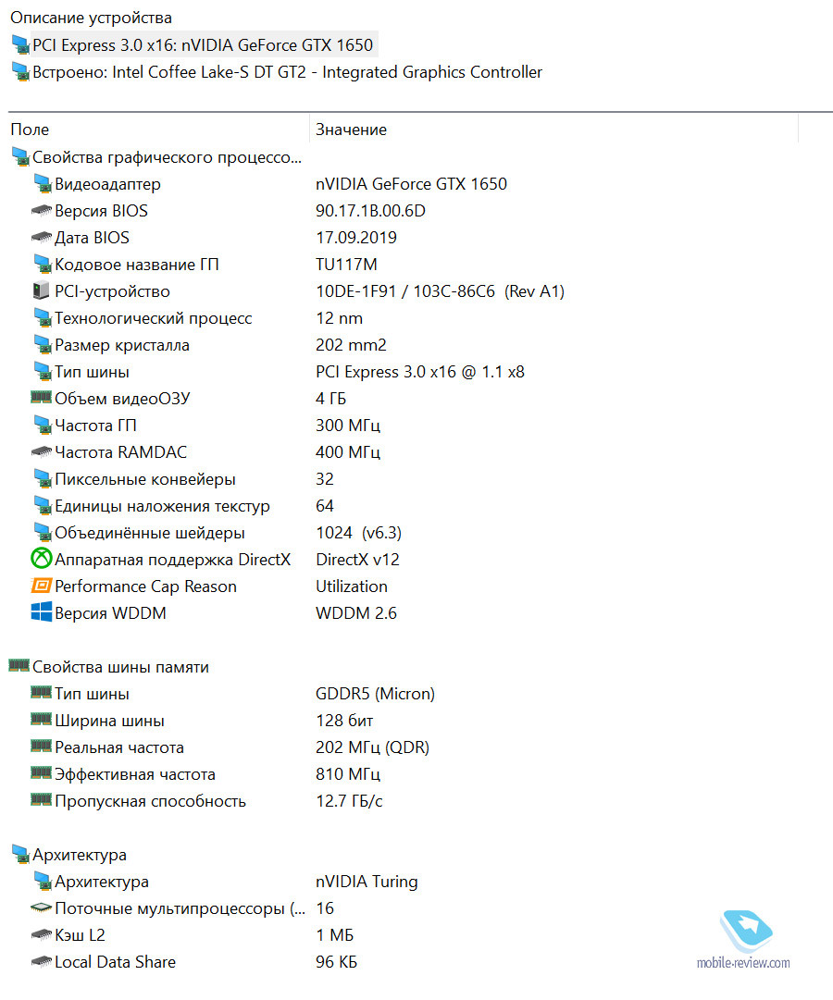Select the video memory value '4 ГБ'
The image size is (833, 1000).
pos(330,399)
